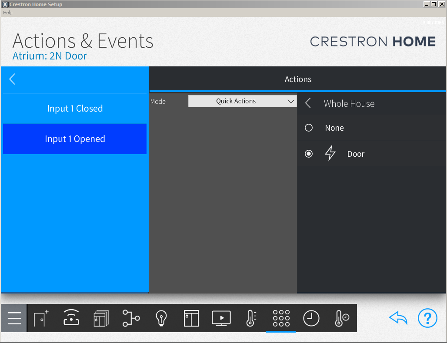The height and width of the screenshot is (343, 447).
Task: Open the media video screen icon
Action: [x=221, y=318]
